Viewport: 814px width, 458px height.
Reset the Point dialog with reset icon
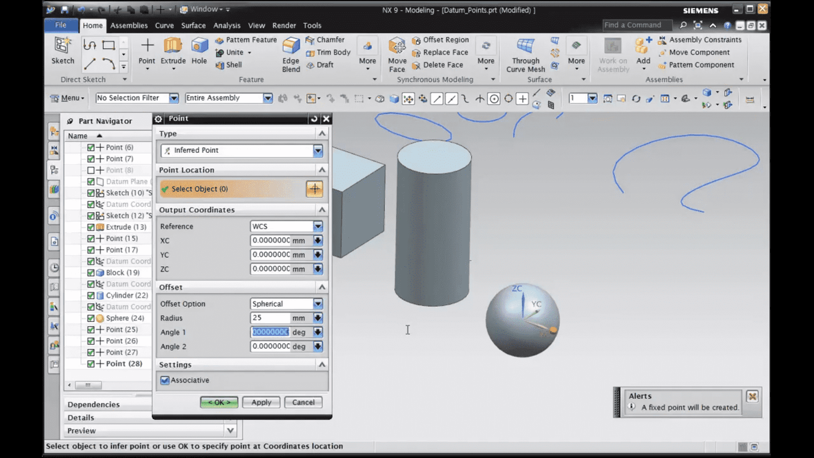pos(315,119)
